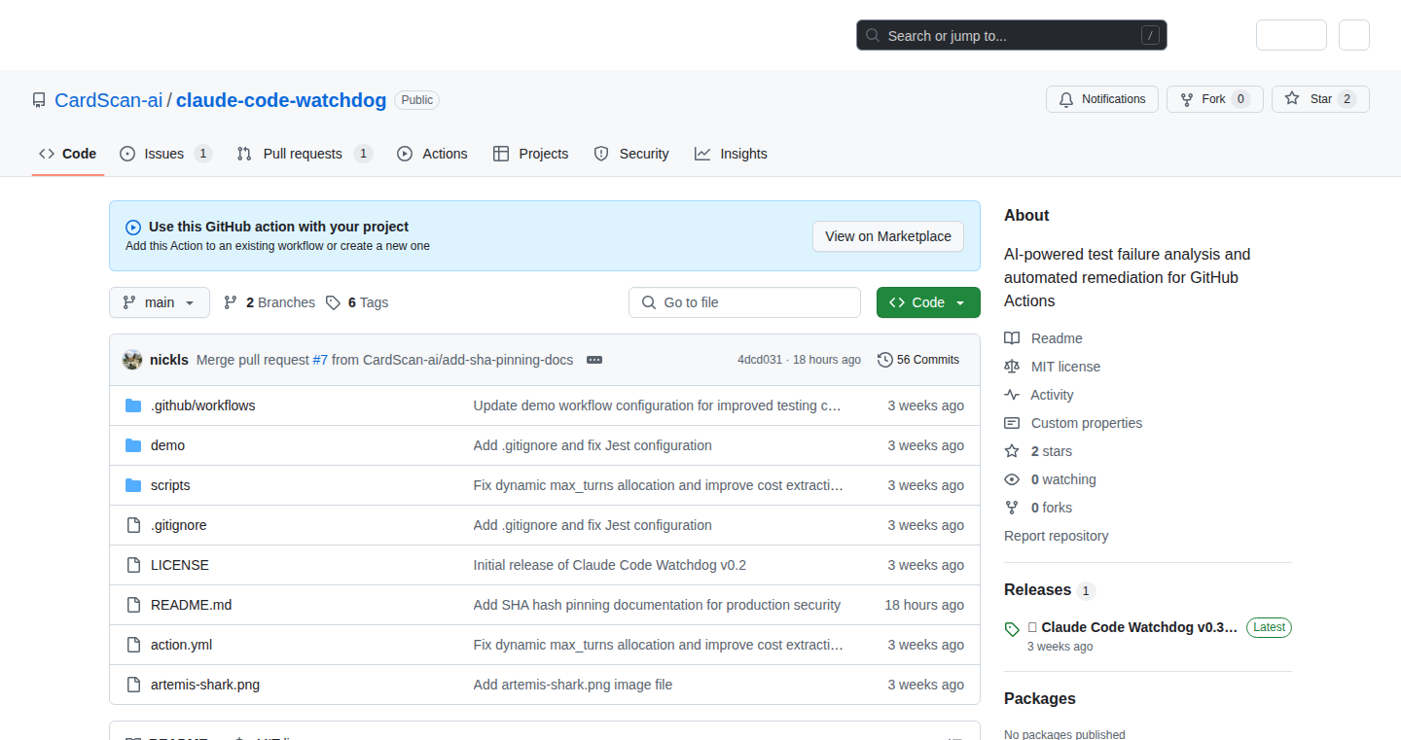Open 'Add SHA hash pinning documentation' commit message

[657, 605]
